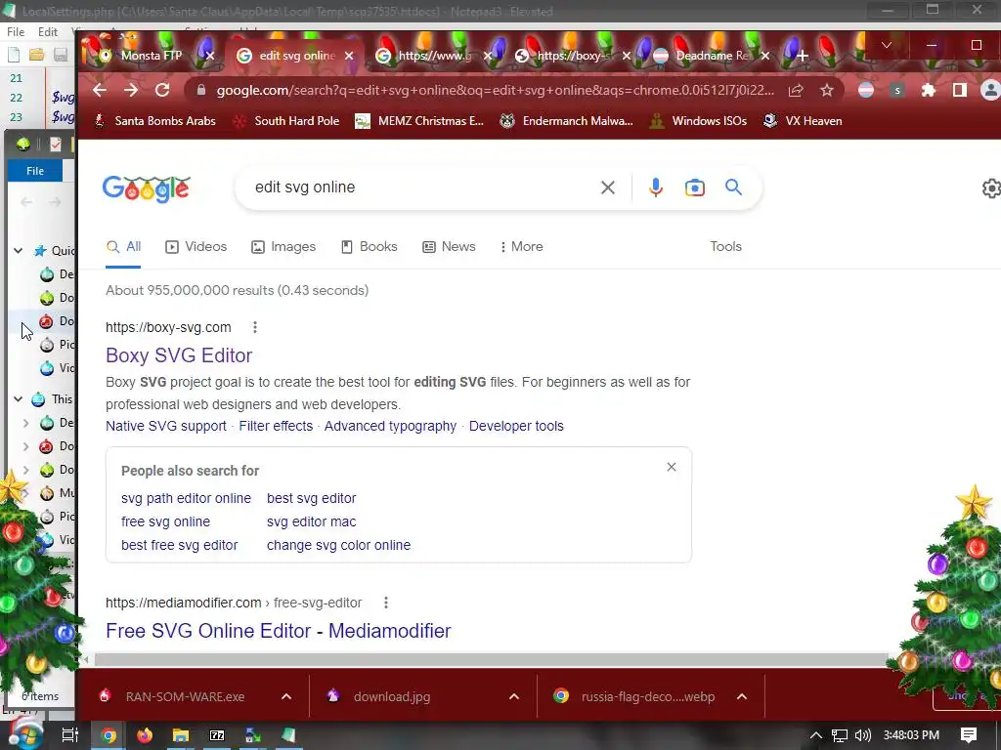Screen dimensions: 1001x750
Task: Open new tab with plus button
Action: tap(803, 56)
